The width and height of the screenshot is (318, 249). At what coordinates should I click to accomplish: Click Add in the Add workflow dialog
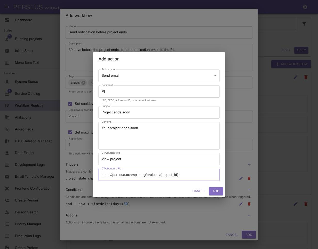(x=249, y=235)
